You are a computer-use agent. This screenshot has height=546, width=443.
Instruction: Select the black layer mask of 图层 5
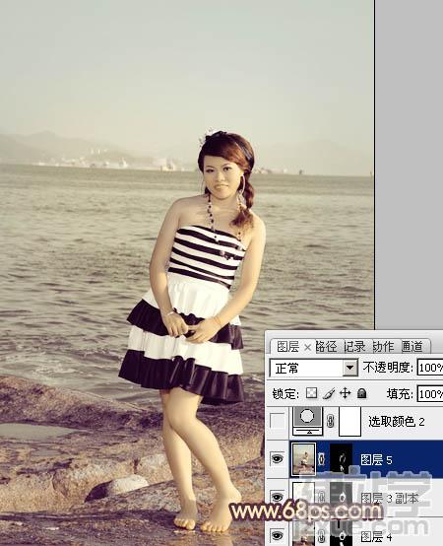(x=342, y=459)
